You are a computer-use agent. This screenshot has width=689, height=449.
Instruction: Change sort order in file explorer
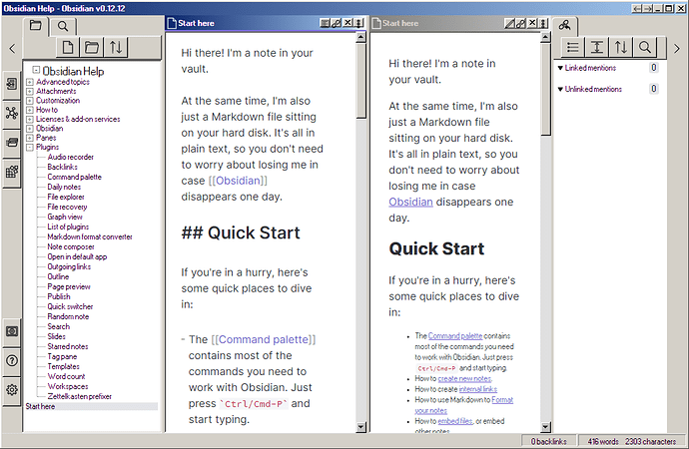click(x=116, y=47)
